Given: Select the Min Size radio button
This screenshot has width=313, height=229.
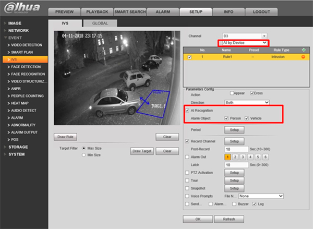Looking at the screenshot, I should (84, 155).
